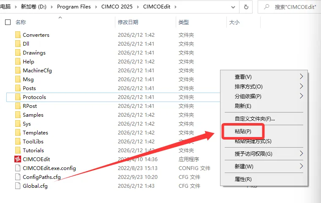Sort by 大小 column header
321x203 pixels.
coord(234,22)
